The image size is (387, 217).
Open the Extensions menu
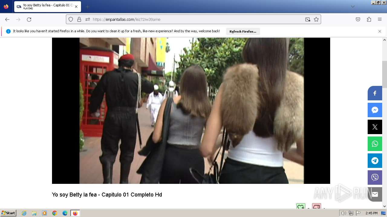coord(369,19)
